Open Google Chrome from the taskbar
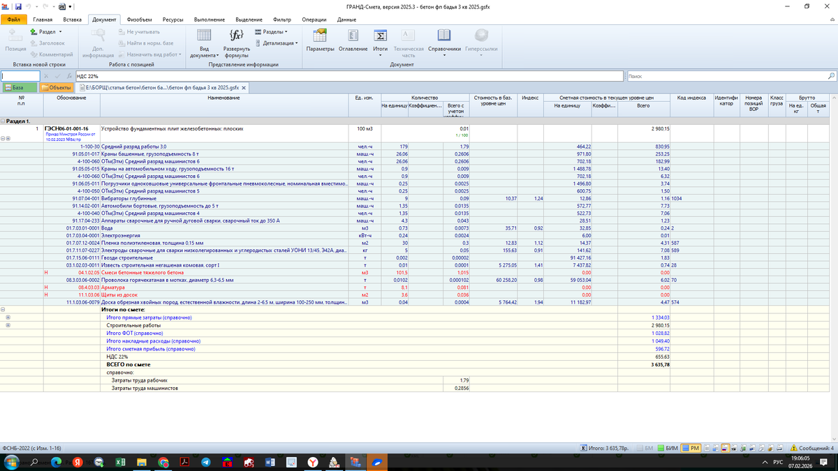Screen dimensions: 838x471 tap(163, 462)
